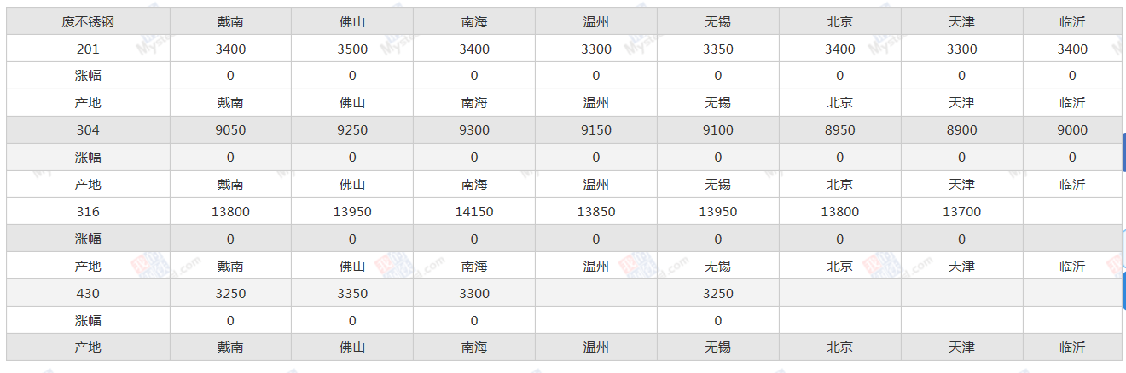Click the 3300 price in the 430 row
This screenshot has height=373, width=1126.
coord(474,294)
